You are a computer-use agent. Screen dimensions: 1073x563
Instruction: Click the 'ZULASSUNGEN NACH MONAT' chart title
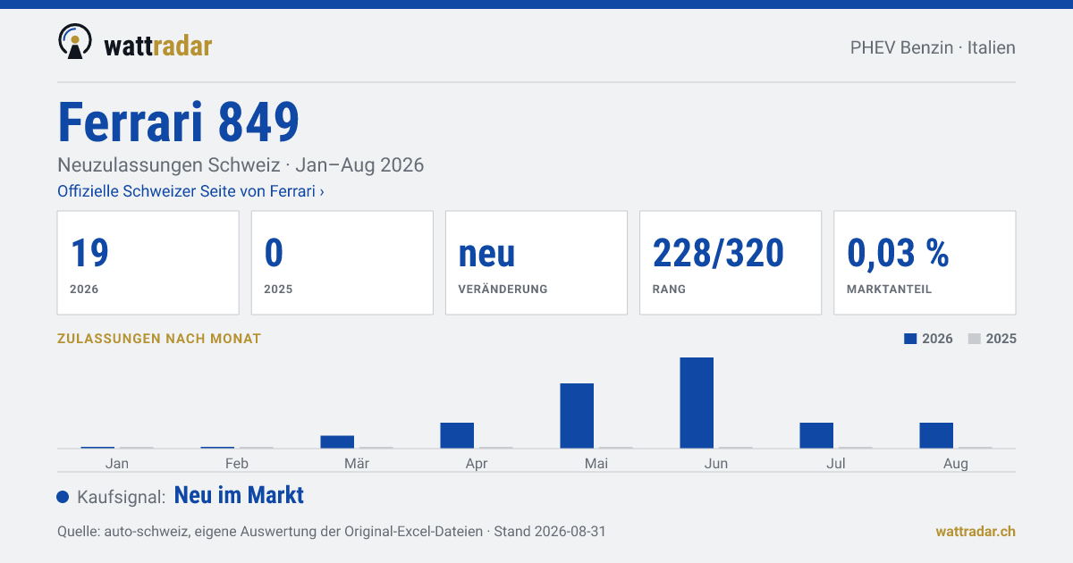pos(159,339)
